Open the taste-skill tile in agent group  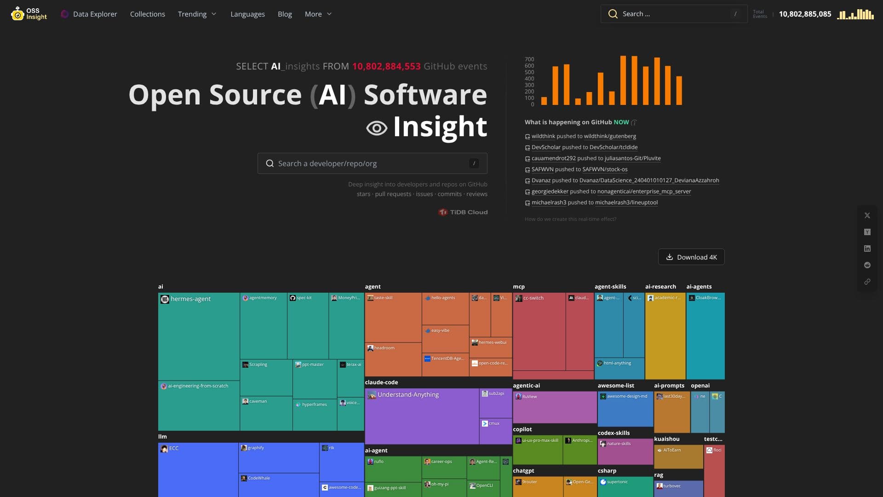[393, 318]
